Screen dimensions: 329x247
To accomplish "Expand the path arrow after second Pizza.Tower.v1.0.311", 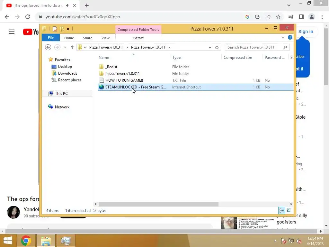I will tap(169, 47).
